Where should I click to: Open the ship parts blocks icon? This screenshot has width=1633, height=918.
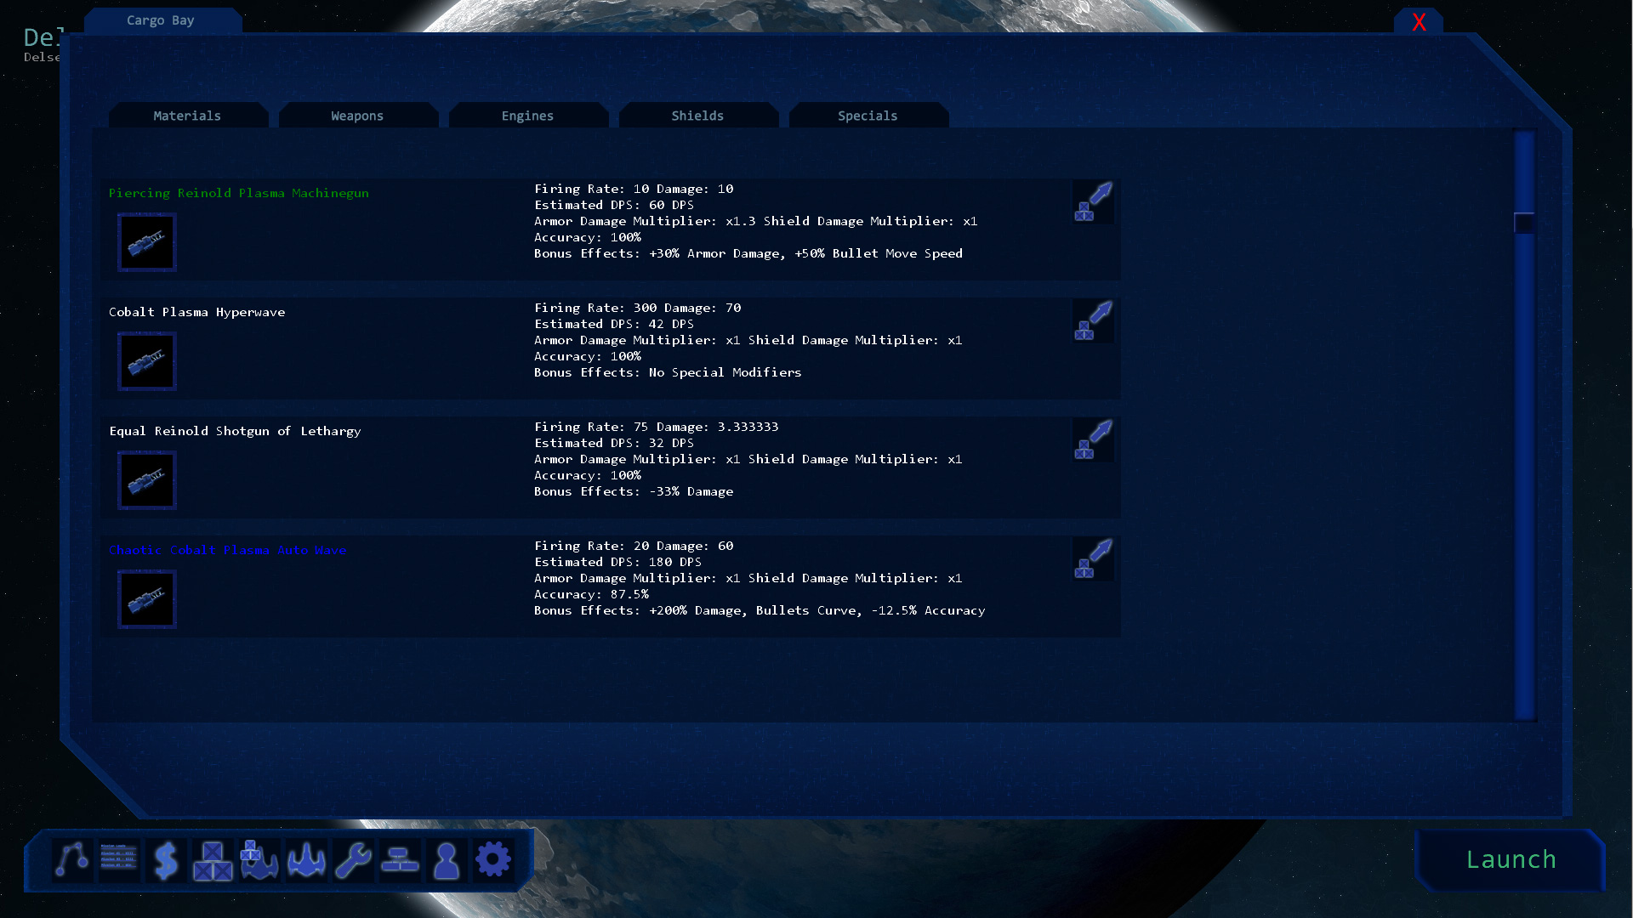coord(400,860)
